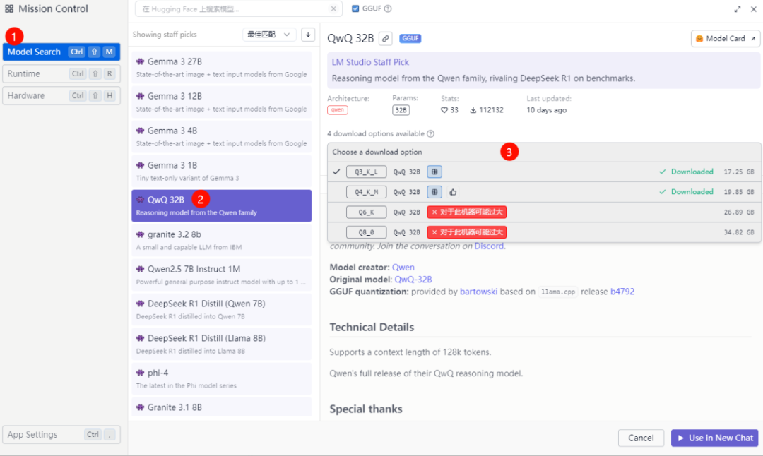Click the red warning badge on Q6_K row
The image size is (763, 456).
(x=467, y=212)
